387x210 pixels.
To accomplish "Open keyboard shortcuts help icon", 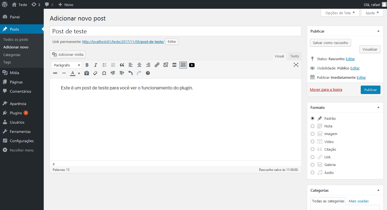I will [x=148, y=73].
